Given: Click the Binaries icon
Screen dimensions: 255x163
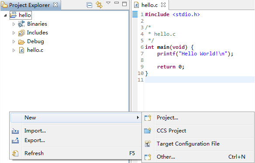Looking at the screenshot, I should pyautogui.click(x=21, y=24).
